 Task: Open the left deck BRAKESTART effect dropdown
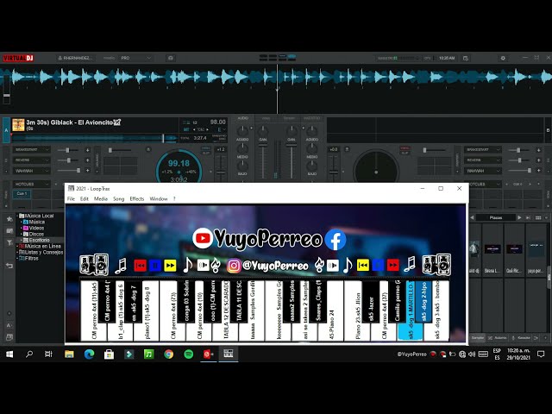[x=32, y=150]
